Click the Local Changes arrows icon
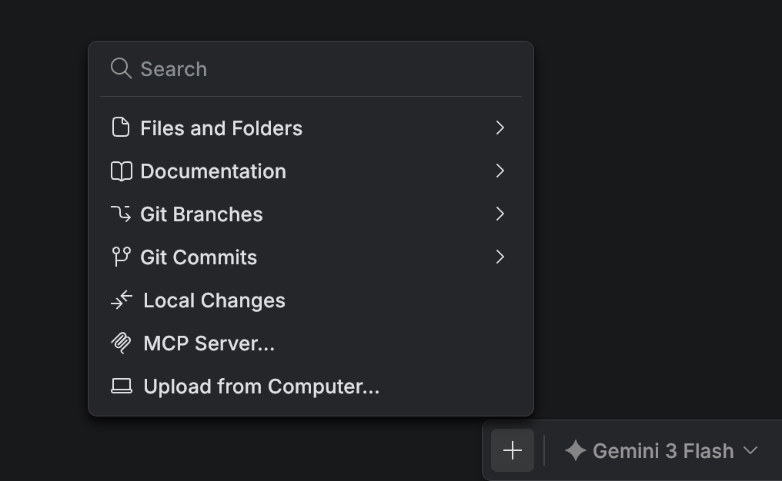The width and height of the screenshot is (782, 481). [x=122, y=300]
